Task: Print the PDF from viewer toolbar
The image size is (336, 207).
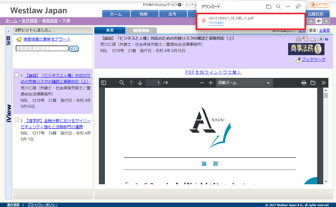Action: 304,83
